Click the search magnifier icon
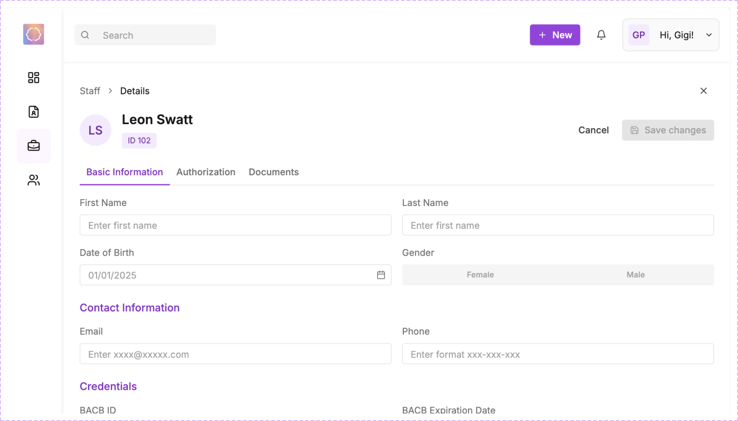 point(85,35)
